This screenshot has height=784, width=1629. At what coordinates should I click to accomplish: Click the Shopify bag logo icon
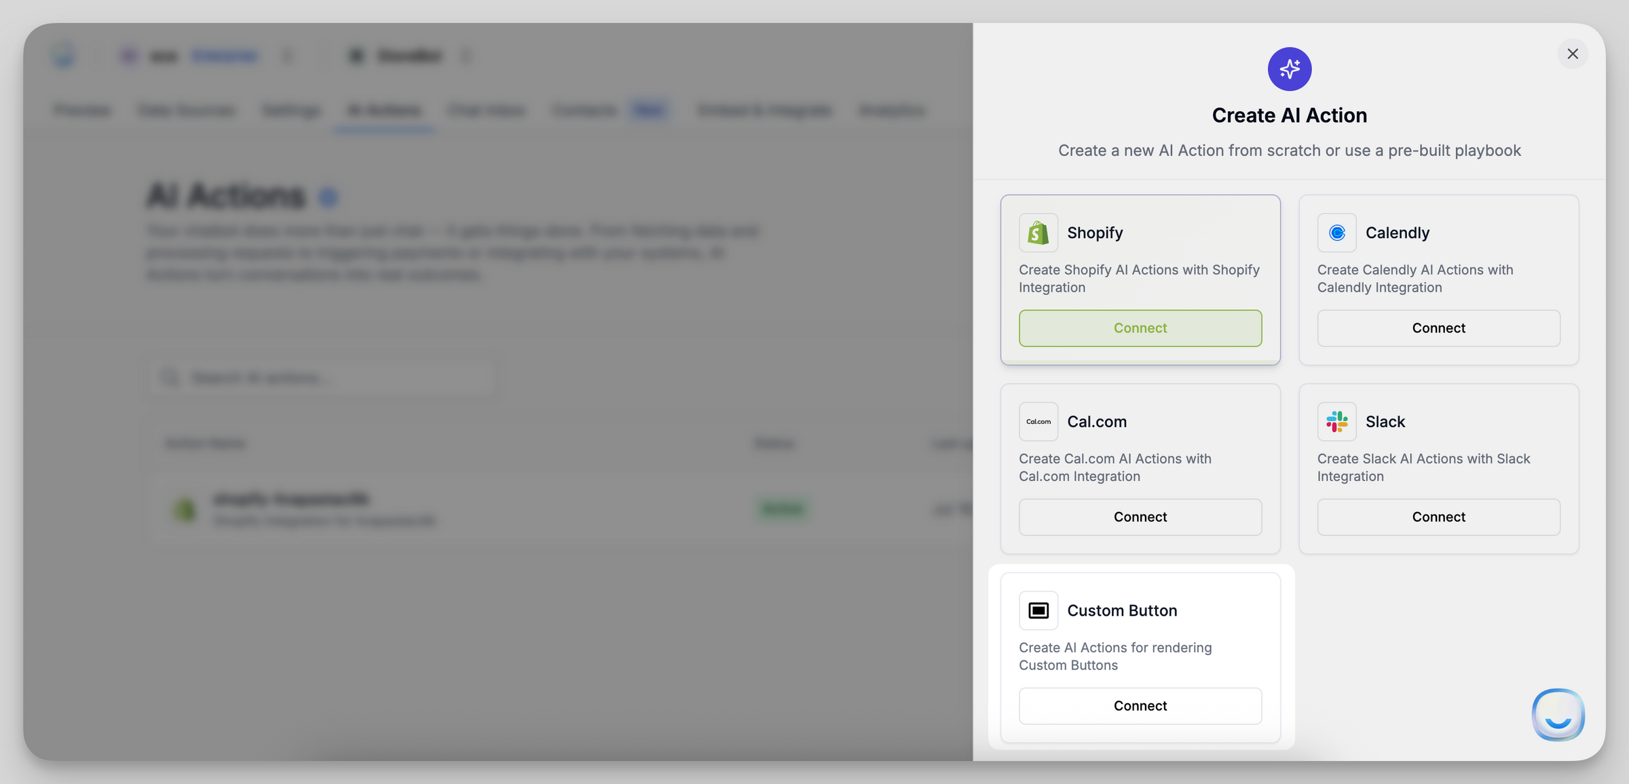click(1038, 233)
